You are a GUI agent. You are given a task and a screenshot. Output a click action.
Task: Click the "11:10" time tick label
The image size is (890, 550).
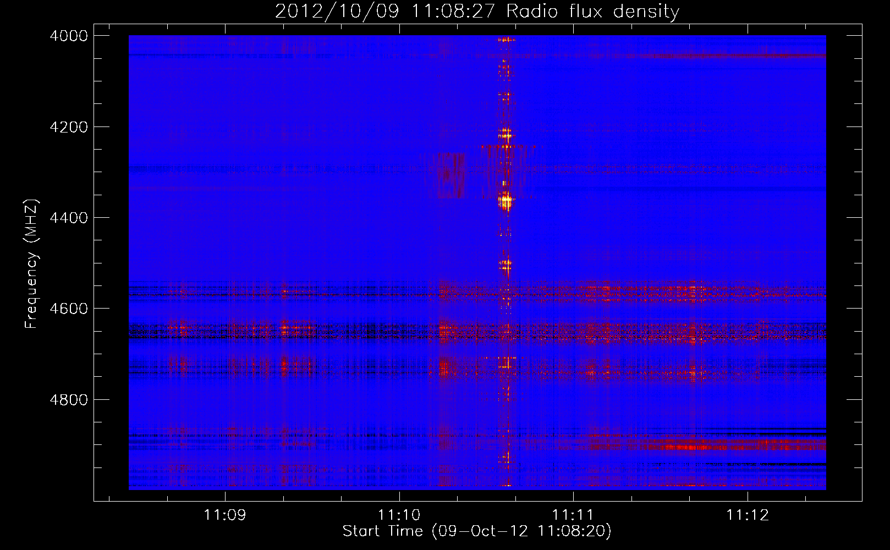click(x=399, y=515)
